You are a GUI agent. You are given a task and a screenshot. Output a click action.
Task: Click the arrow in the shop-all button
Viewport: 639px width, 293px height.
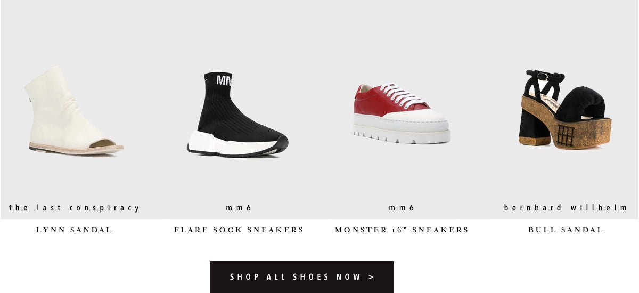click(371, 277)
